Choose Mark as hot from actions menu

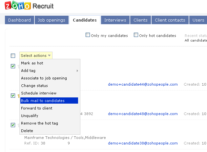[32, 63]
